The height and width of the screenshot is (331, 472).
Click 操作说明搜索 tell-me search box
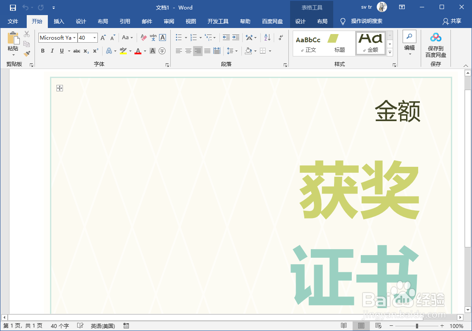pos(366,21)
